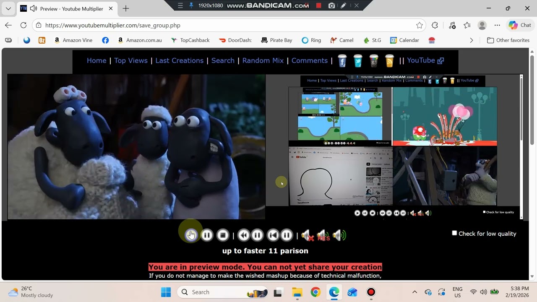This screenshot has width=537, height=302.
Task: Open the Ring bookmark
Action: (x=311, y=40)
